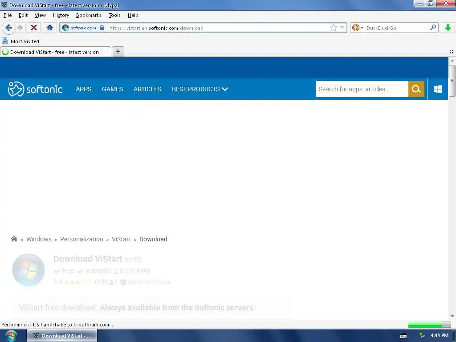Stop loading with the red X button
This screenshot has width=456, height=342.
tap(34, 28)
